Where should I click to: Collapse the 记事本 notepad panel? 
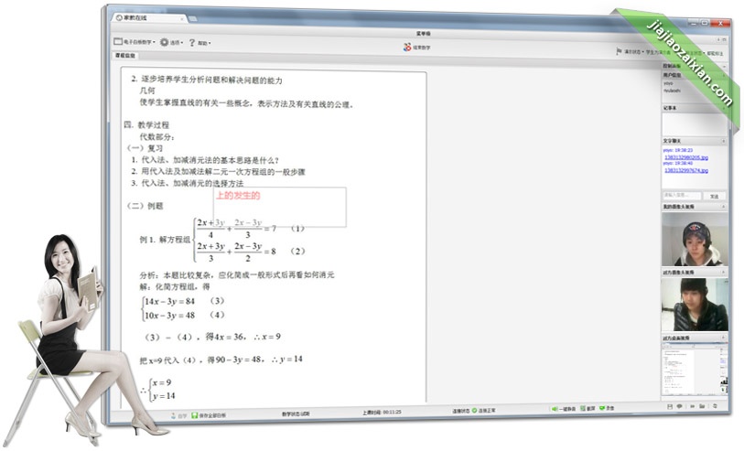(x=723, y=108)
